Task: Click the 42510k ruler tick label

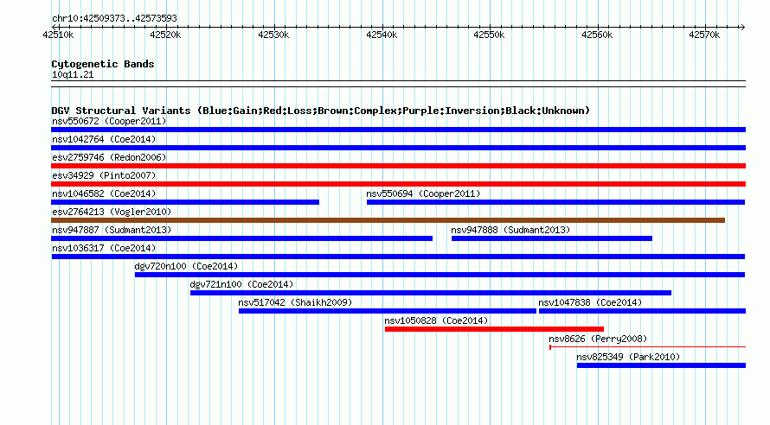Action: coord(58,35)
